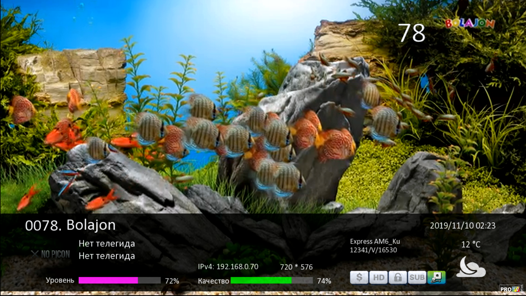Click the green network connection icon

436,277
